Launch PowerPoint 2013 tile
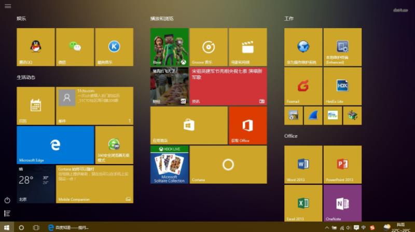415x232 pixels. tap(342, 165)
